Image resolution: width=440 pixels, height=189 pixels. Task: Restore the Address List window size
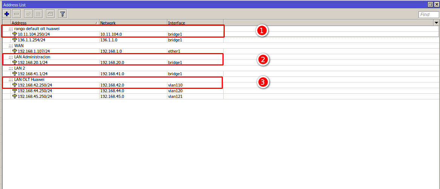(x=430, y=4)
